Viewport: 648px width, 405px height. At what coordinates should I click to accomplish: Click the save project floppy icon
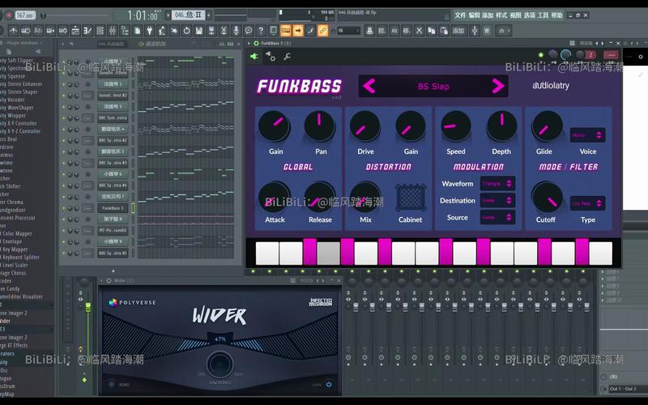[x=198, y=31]
